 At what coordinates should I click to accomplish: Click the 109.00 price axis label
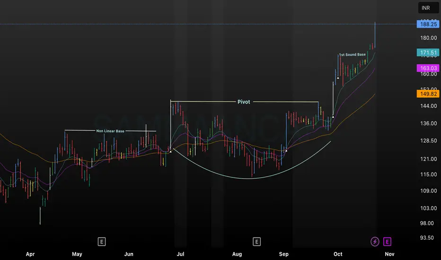tap(428, 191)
